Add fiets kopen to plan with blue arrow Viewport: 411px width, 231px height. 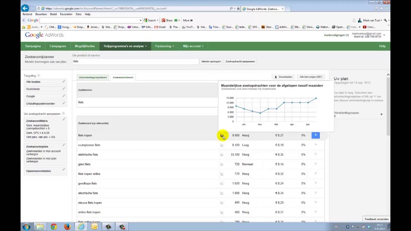click(316, 135)
